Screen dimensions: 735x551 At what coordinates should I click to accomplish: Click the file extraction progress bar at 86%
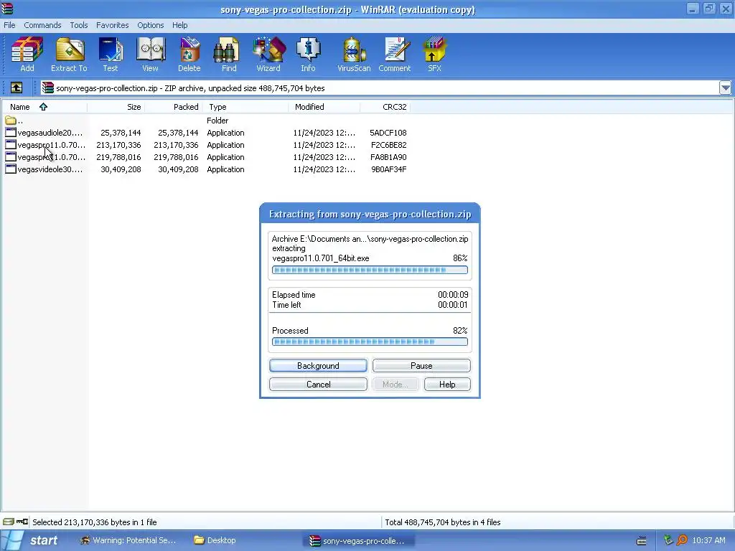pyautogui.click(x=370, y=270)
